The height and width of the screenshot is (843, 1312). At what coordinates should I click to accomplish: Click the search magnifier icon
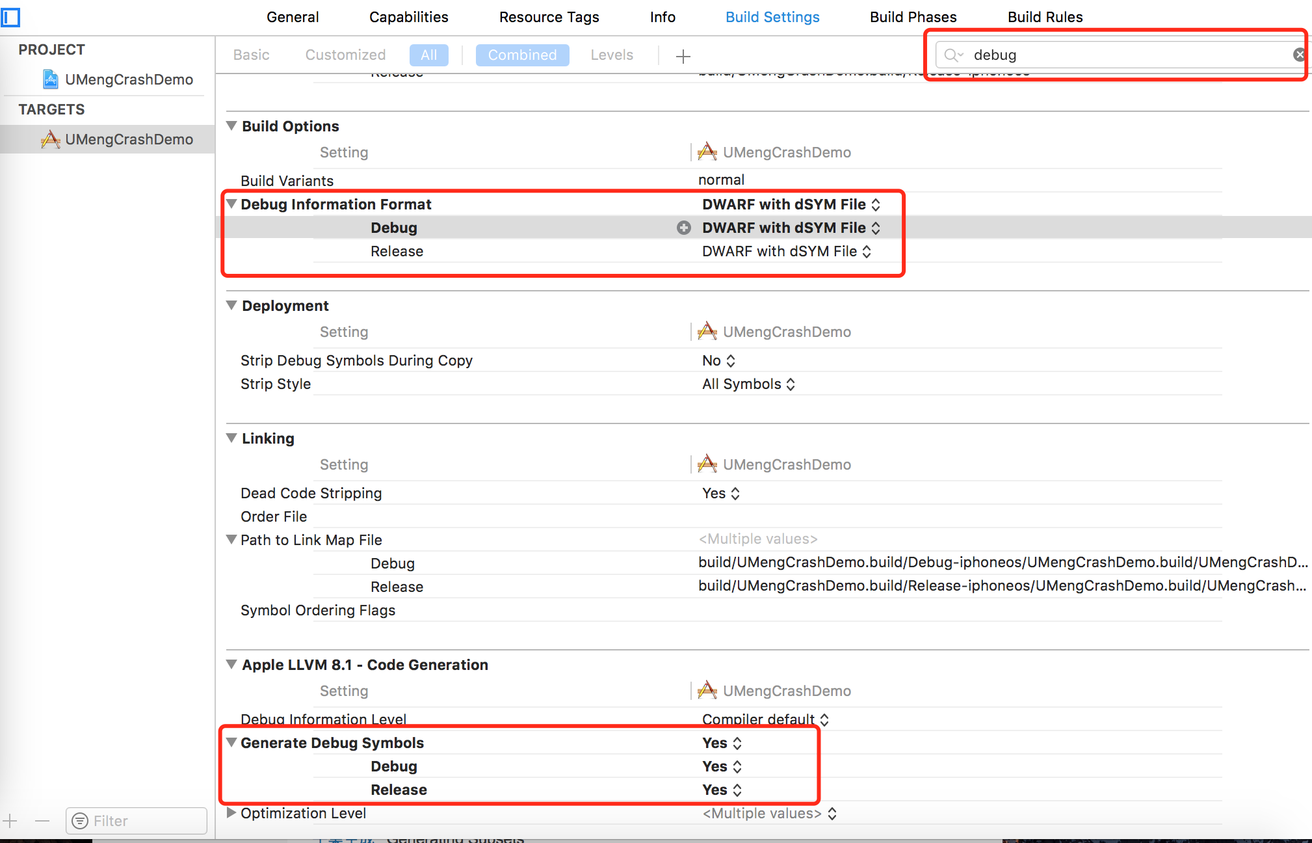click(x=953, y=55)
